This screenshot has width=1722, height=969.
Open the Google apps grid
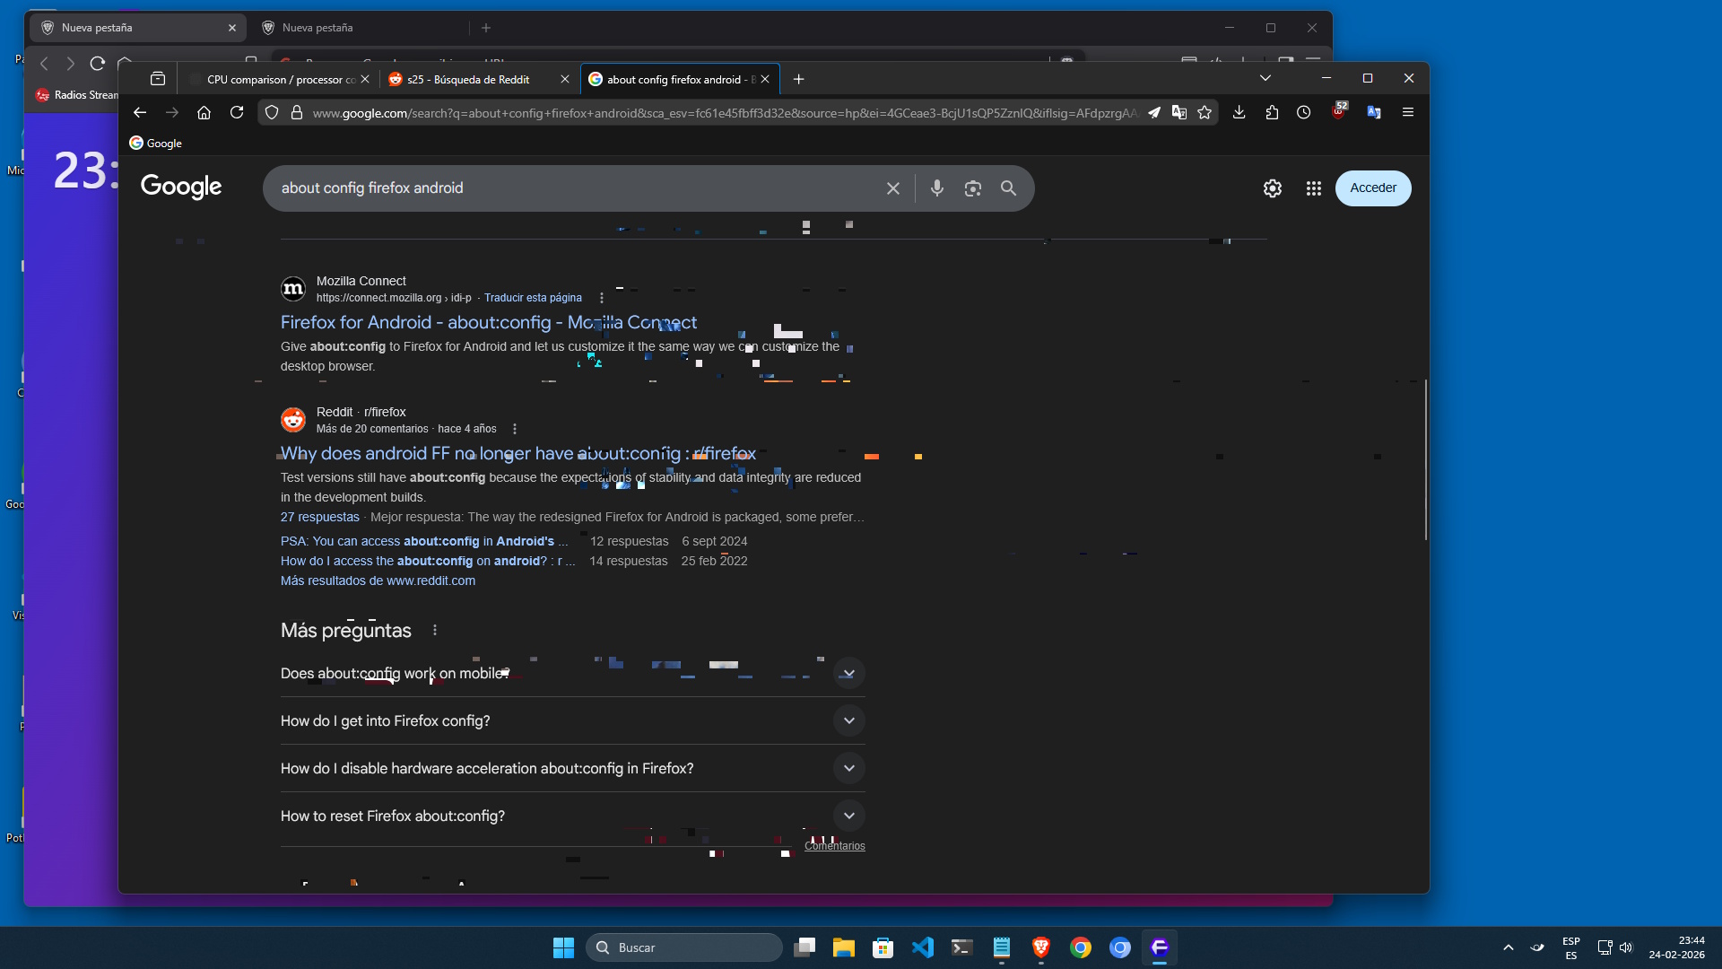[1313, 188]
